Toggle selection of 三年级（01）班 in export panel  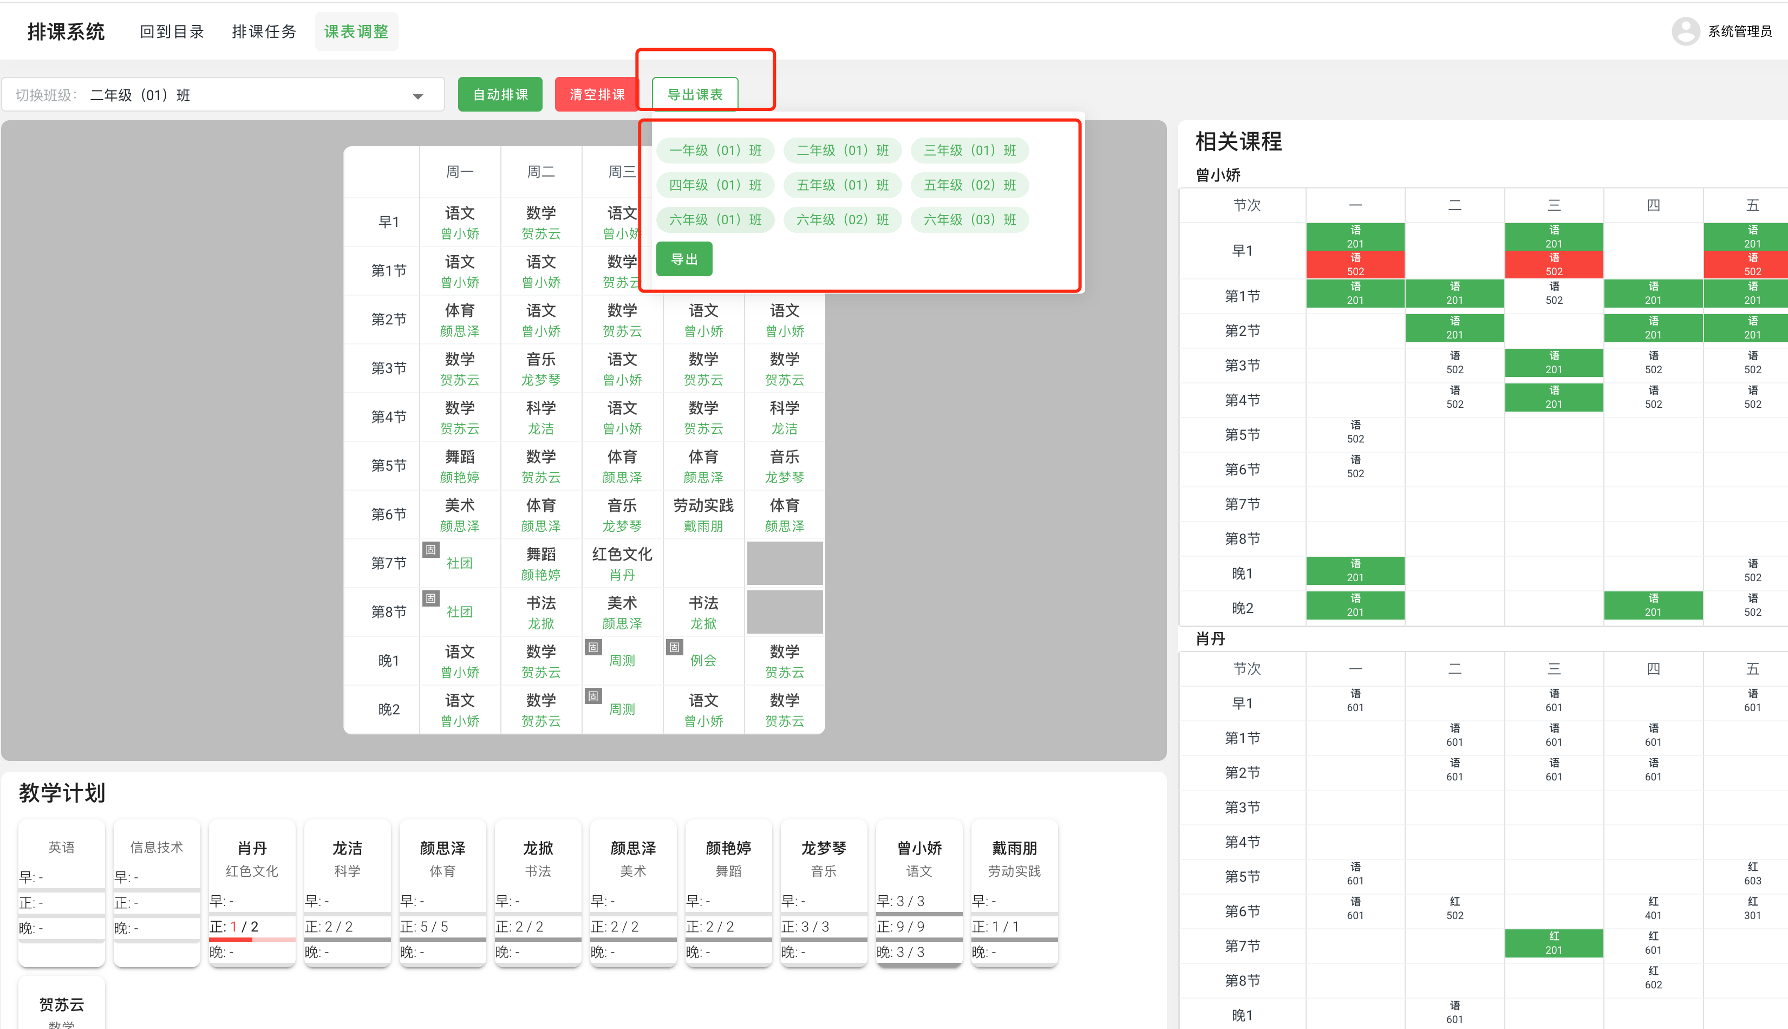[x=969, y=150]
